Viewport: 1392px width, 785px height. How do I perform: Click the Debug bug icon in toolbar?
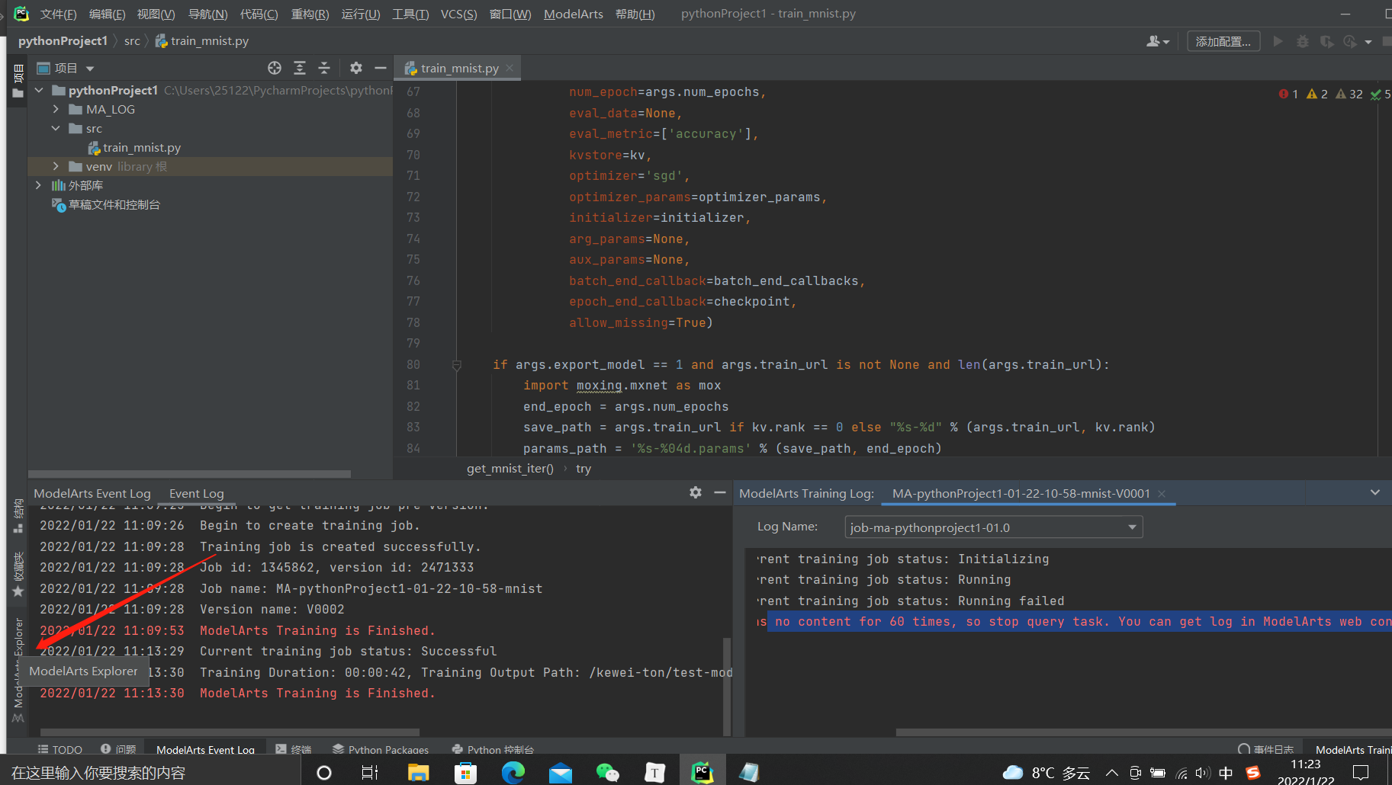1303,41
